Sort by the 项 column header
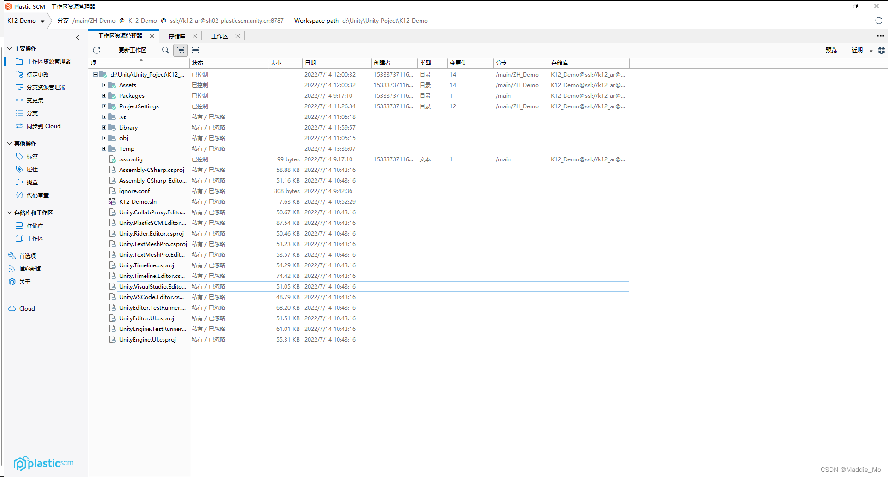Screen dimensions: 888x477 [x=139, y=63]
